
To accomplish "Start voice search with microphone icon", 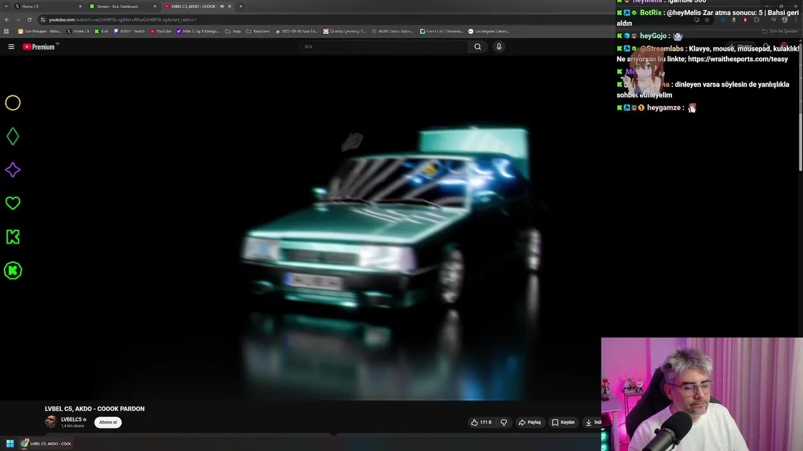I will point(499,46).
